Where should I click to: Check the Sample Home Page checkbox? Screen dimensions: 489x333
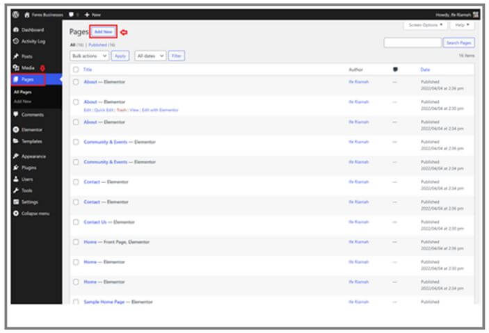(x=76, y=302)
